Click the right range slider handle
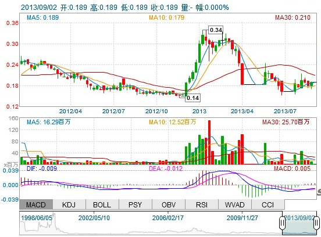This screenshot has height=237, width=321. click(317, 222)
